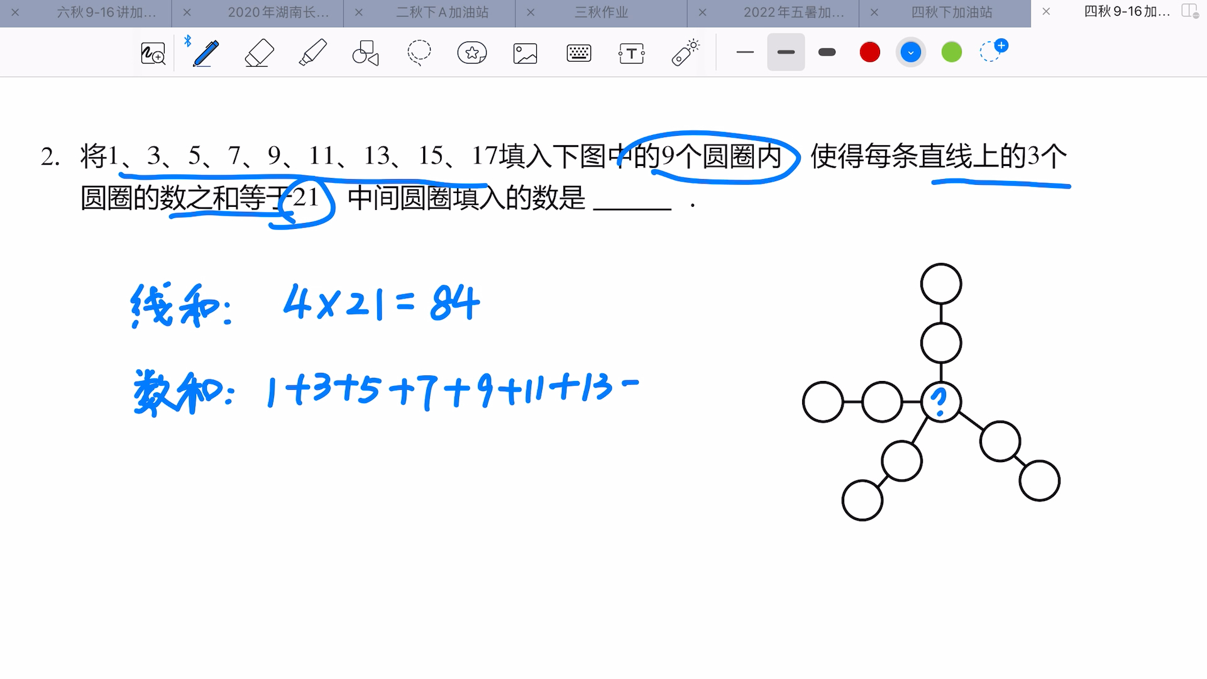Activate the Laser pointer tool
The width and height of the screenshot is (1207, 679).
point(685,53)
